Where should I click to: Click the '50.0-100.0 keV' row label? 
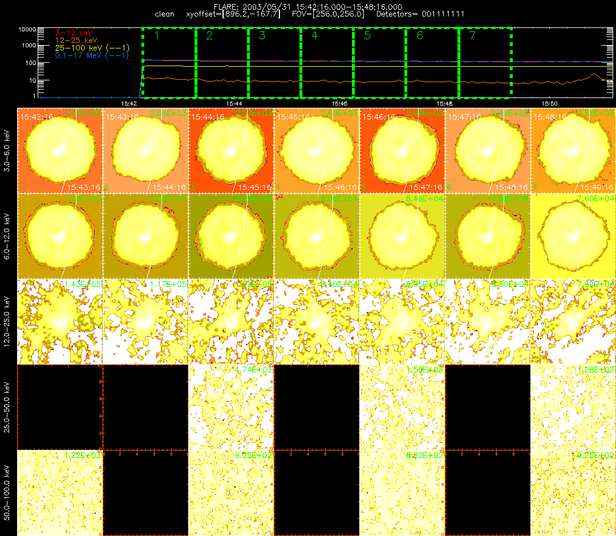point(7,493)
